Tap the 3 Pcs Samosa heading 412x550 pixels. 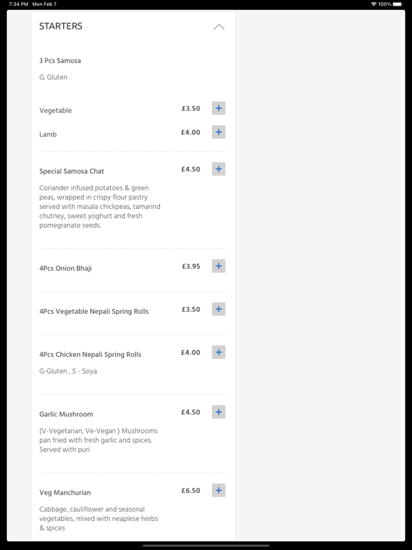pyautogui.click(x=60, y=61)
